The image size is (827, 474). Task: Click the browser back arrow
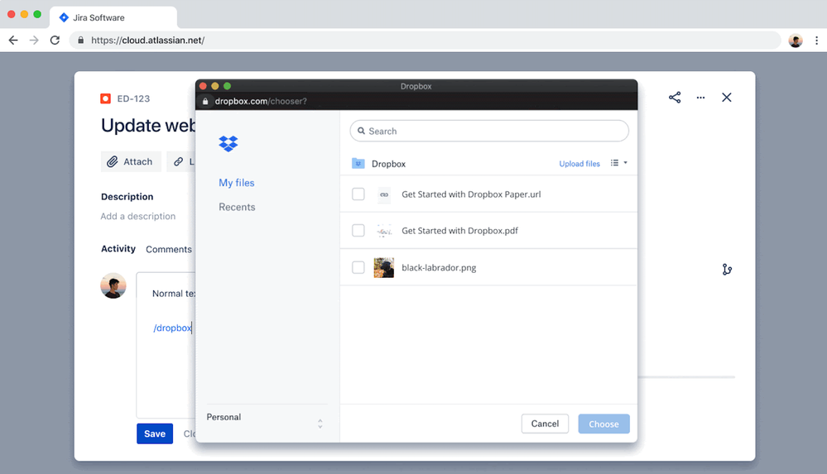pyautogui.click(x=13, y=40)
